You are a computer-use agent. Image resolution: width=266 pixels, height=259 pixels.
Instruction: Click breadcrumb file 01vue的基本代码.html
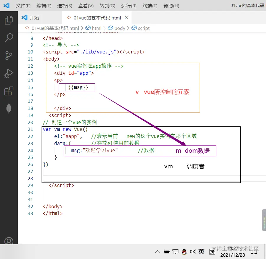52,28
